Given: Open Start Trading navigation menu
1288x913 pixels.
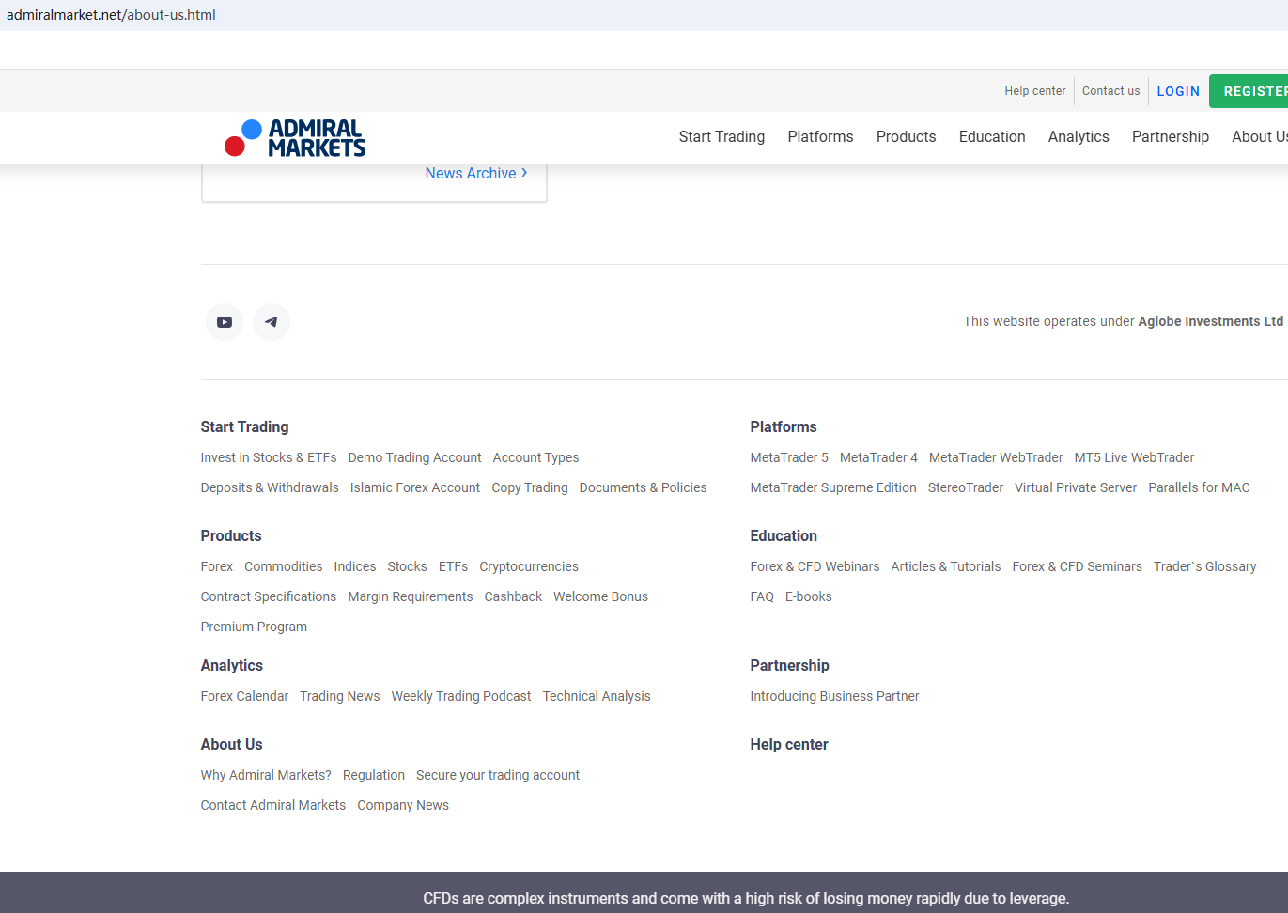Looking at the screenshot, I should tap(722, 137).
